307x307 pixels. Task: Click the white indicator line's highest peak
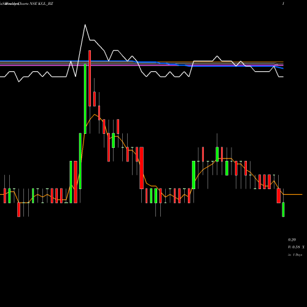click(85, 25)
